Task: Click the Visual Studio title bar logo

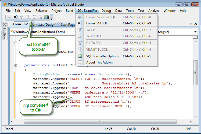Action: coord(5,4)
